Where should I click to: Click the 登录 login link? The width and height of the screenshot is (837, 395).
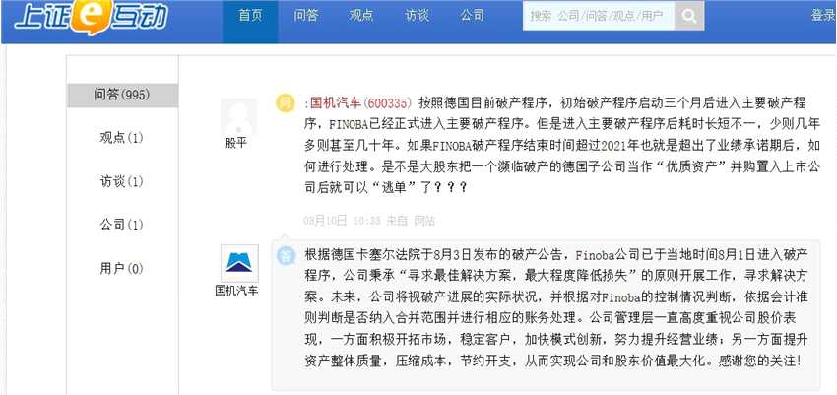click(823, 16)
